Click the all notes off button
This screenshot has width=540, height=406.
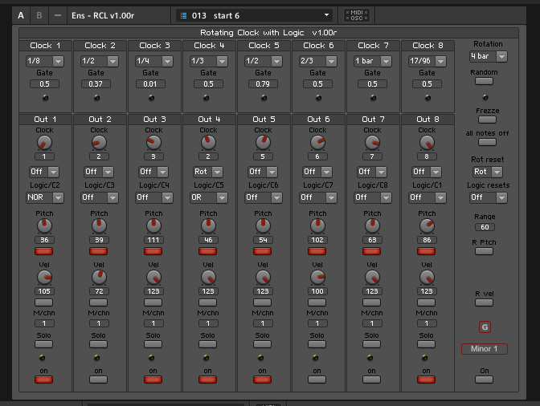pyautogui.click(x=487, y=142)
